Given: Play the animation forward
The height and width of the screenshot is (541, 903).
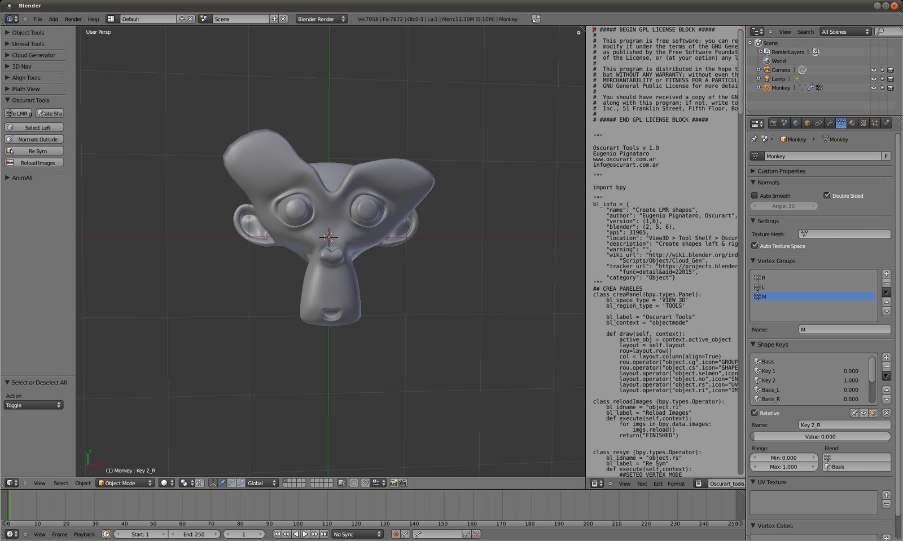Looking at the screenshot, I should click(305, 534).
